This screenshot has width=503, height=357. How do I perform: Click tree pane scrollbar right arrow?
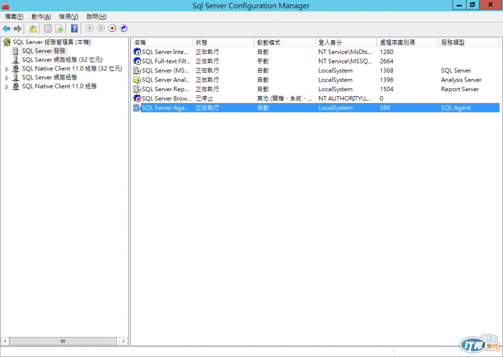click(x=123, y=341)
